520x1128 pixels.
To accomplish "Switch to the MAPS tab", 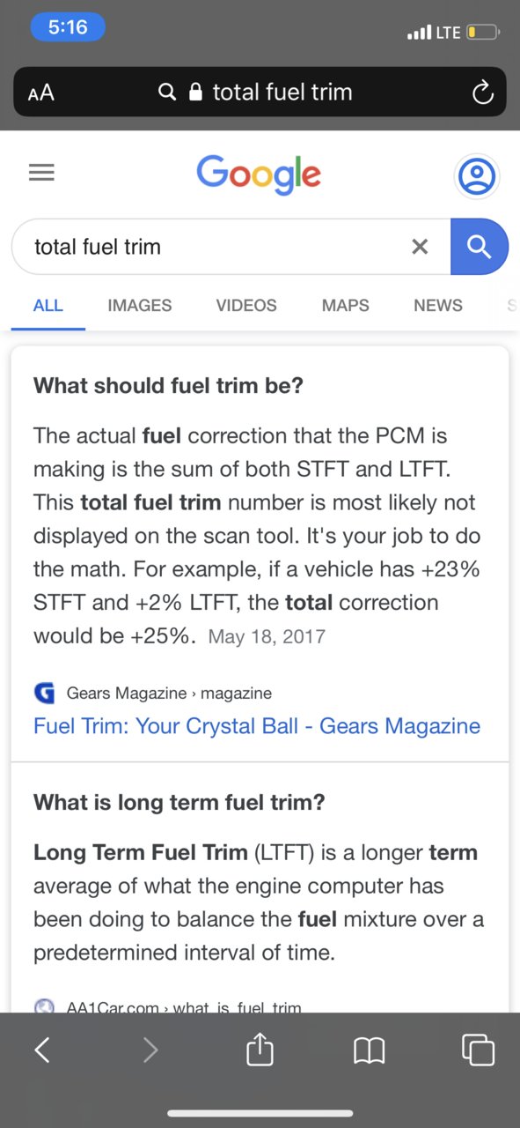I will (x=346, y=306).
